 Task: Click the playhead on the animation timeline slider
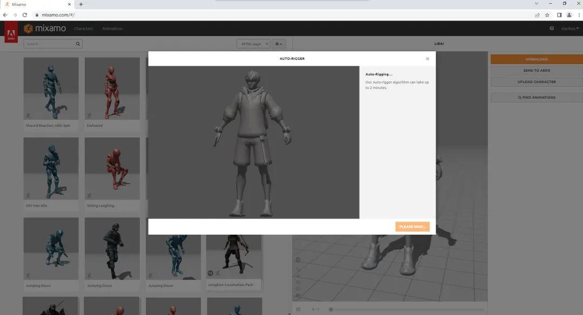click(x=330, y=310)
